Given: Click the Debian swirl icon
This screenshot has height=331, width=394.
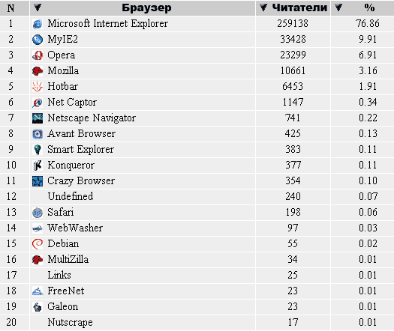Looking at the screenshot, I should [x=38, y=244].
